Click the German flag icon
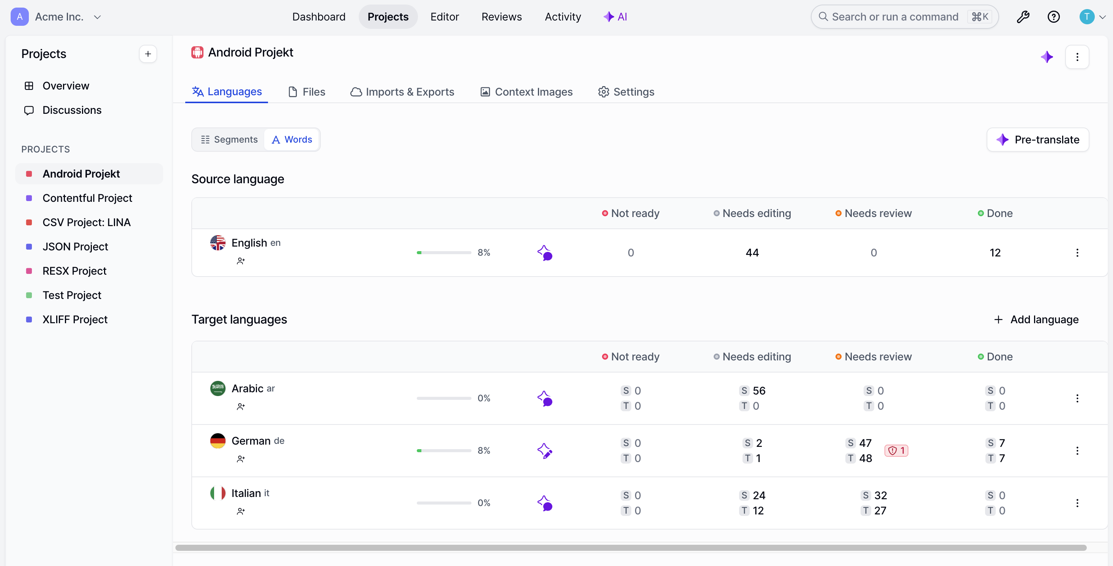Screen dimensions: 1113x566 [x=218, y=440]
